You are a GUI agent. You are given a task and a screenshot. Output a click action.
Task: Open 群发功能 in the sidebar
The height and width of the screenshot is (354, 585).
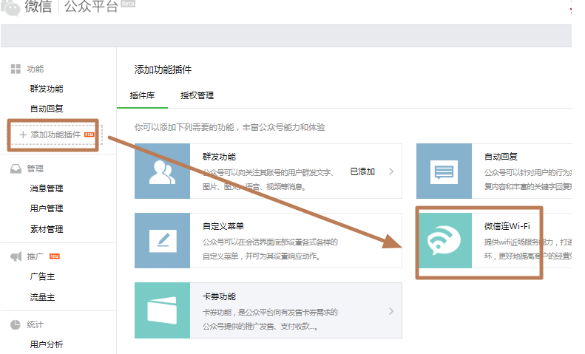coord(47,89)
